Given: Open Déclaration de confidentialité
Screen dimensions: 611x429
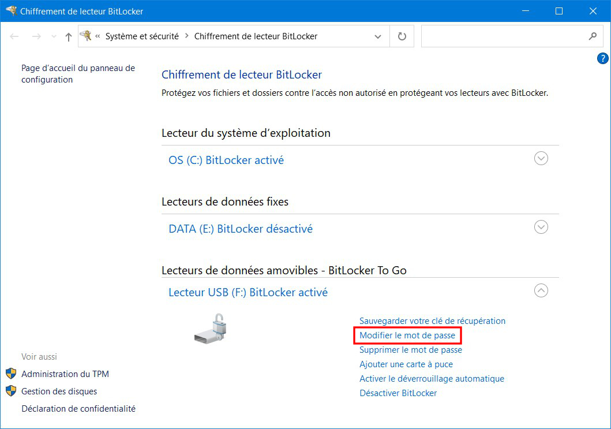Looking at the screenshot, I should point(78,408).
